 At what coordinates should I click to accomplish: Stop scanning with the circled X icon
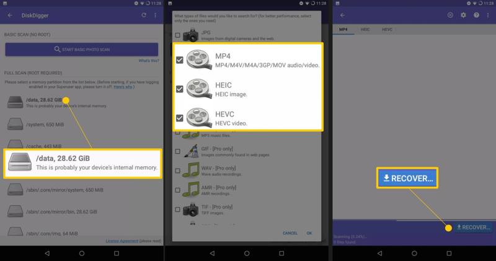pos(451,14)
